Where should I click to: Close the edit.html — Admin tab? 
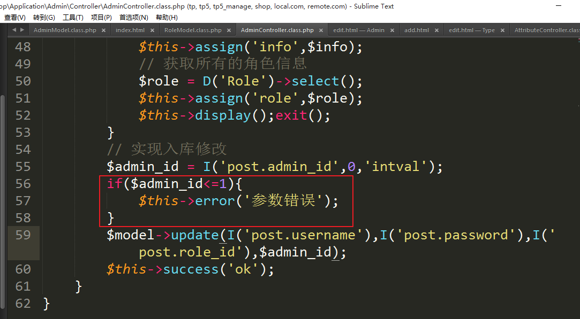tap(391, 30)
